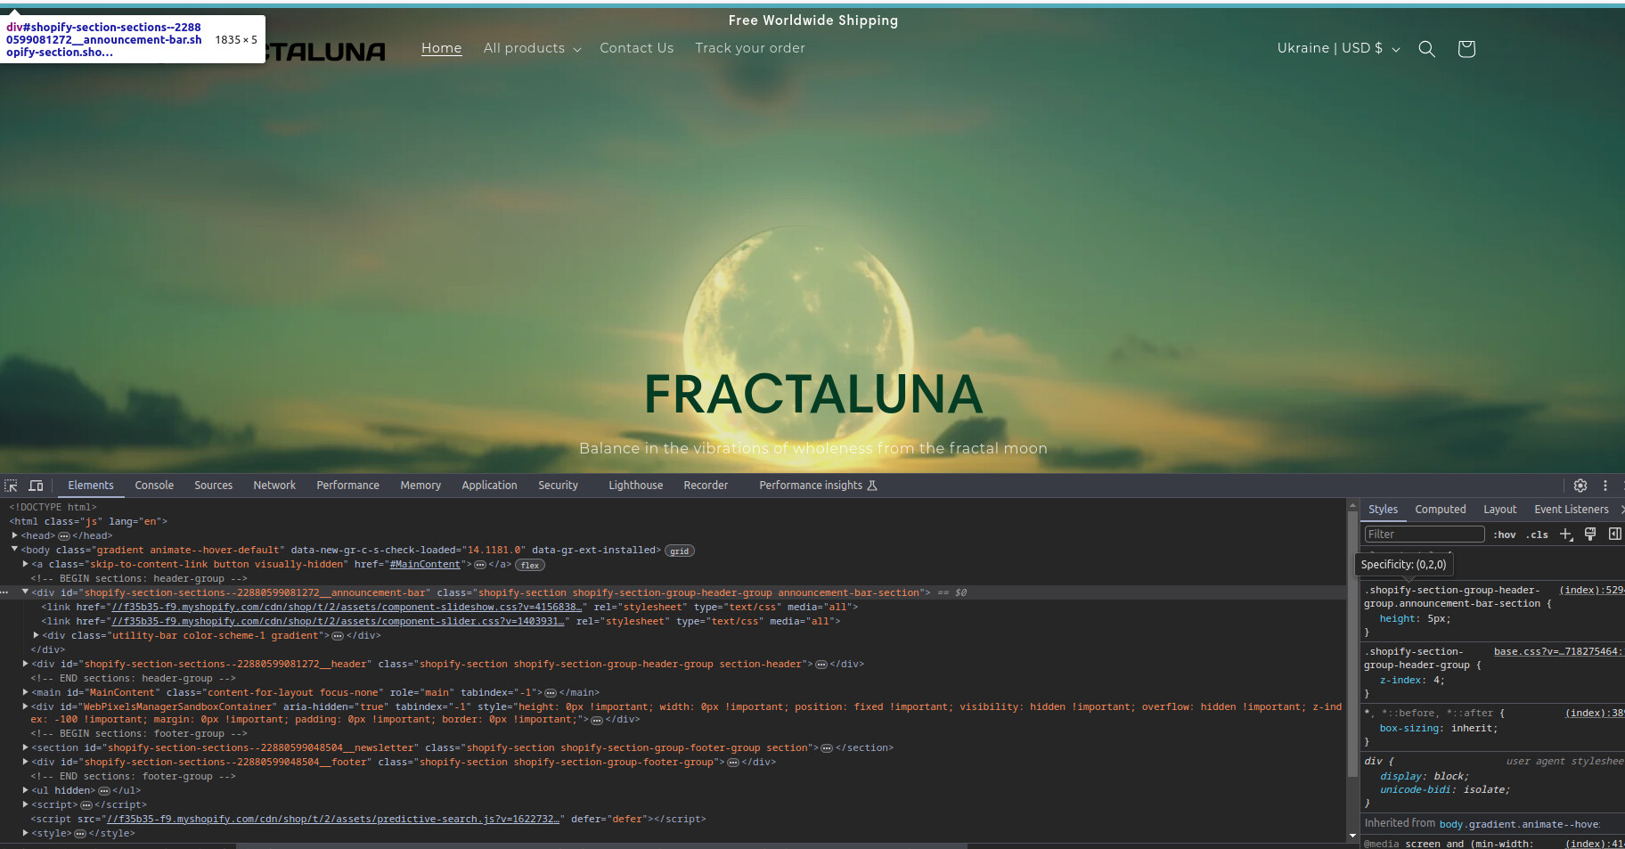The image size is (1625, 849).
Task: Open the Recorder tab
Action: pos(706,486)
